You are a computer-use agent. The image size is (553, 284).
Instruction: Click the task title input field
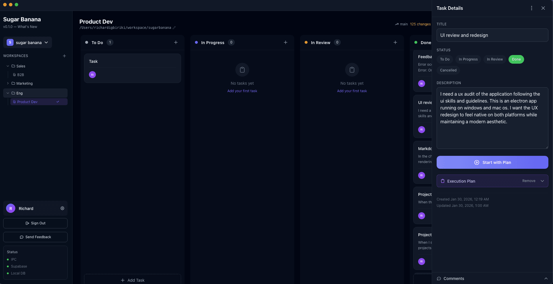[492, 35]
